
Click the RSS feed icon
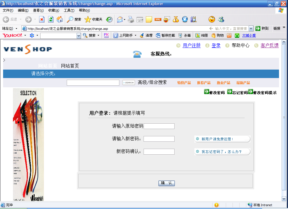[x=229, y=35]
